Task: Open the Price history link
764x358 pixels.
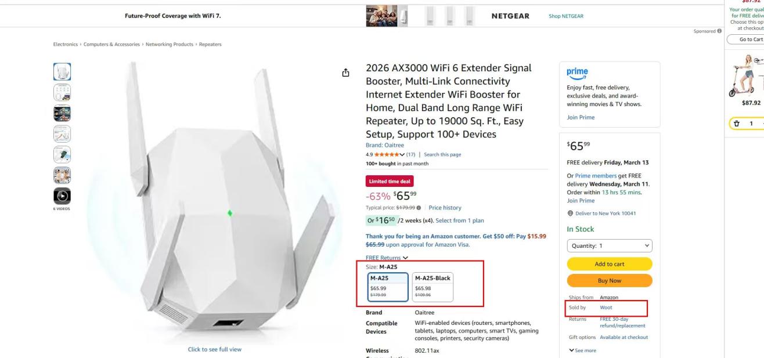Action: pos(445,208)
